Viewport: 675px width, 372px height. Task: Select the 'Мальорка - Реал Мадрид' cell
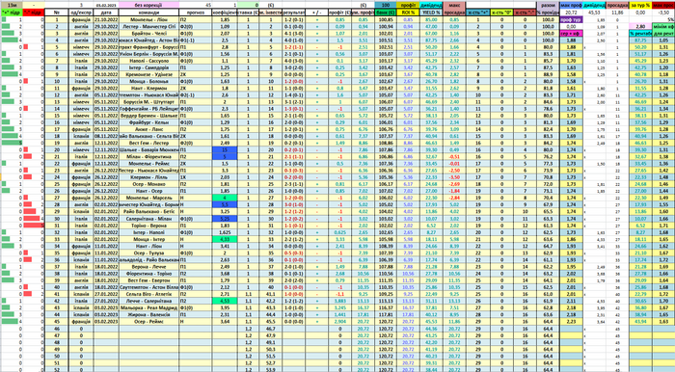coord(148,307)
